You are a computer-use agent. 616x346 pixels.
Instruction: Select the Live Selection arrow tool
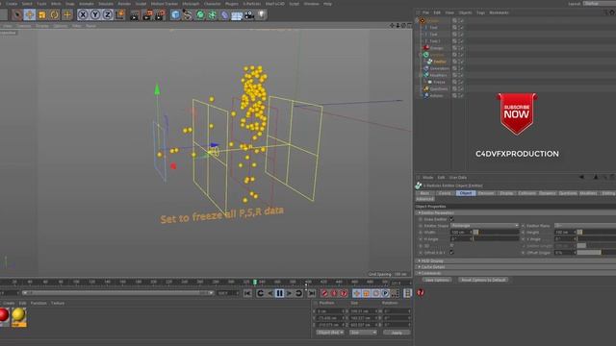point(16,15)
